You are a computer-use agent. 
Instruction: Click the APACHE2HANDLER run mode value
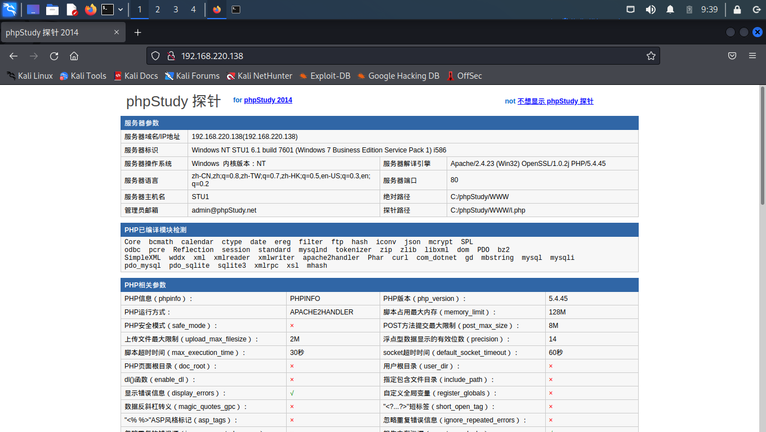click(x=322, y=312)
